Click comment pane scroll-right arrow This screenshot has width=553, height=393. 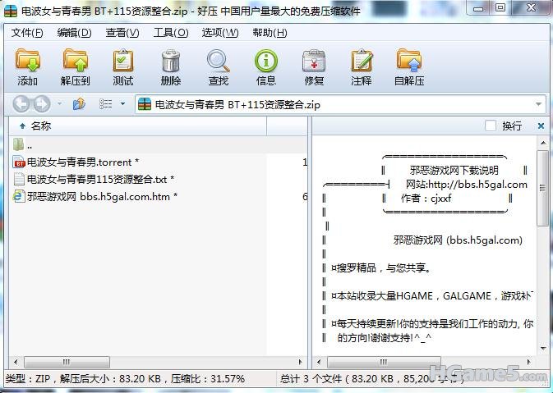point(528,362)
